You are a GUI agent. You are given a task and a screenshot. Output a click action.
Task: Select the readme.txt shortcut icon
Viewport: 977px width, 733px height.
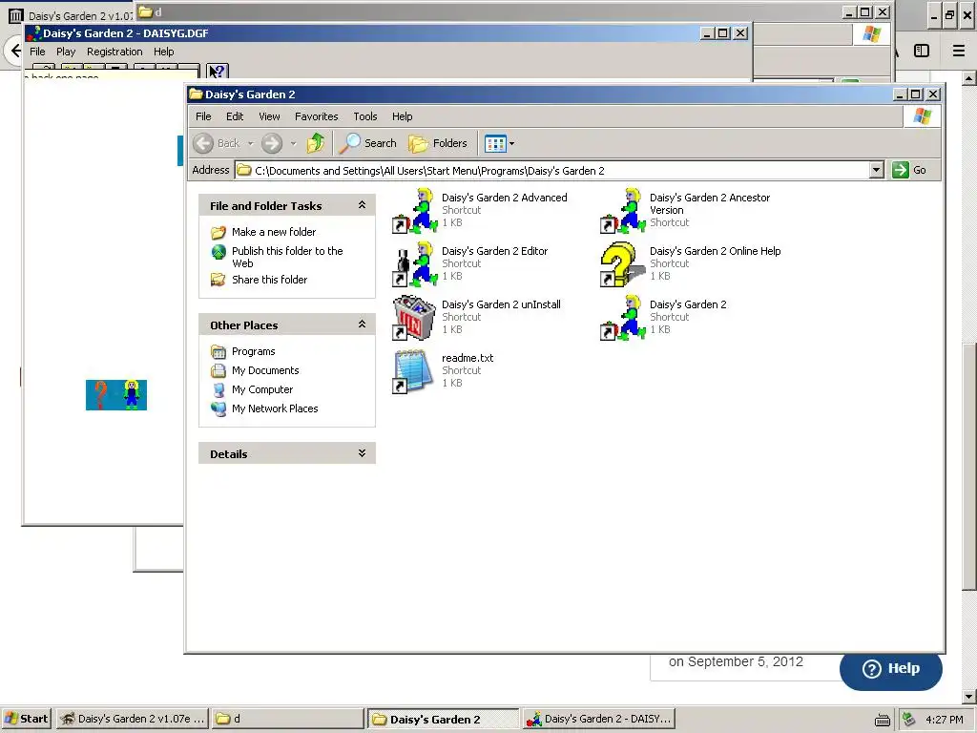pyautogui.click(x=413, y=371)
